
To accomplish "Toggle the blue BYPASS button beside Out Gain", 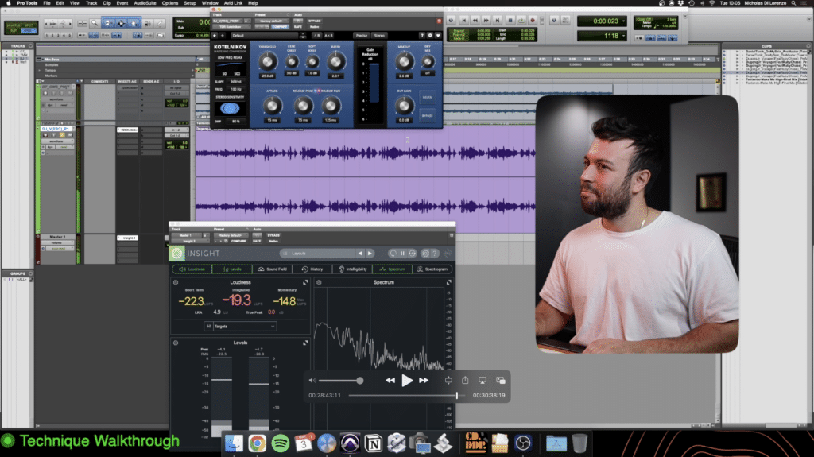I will point(427,116).
